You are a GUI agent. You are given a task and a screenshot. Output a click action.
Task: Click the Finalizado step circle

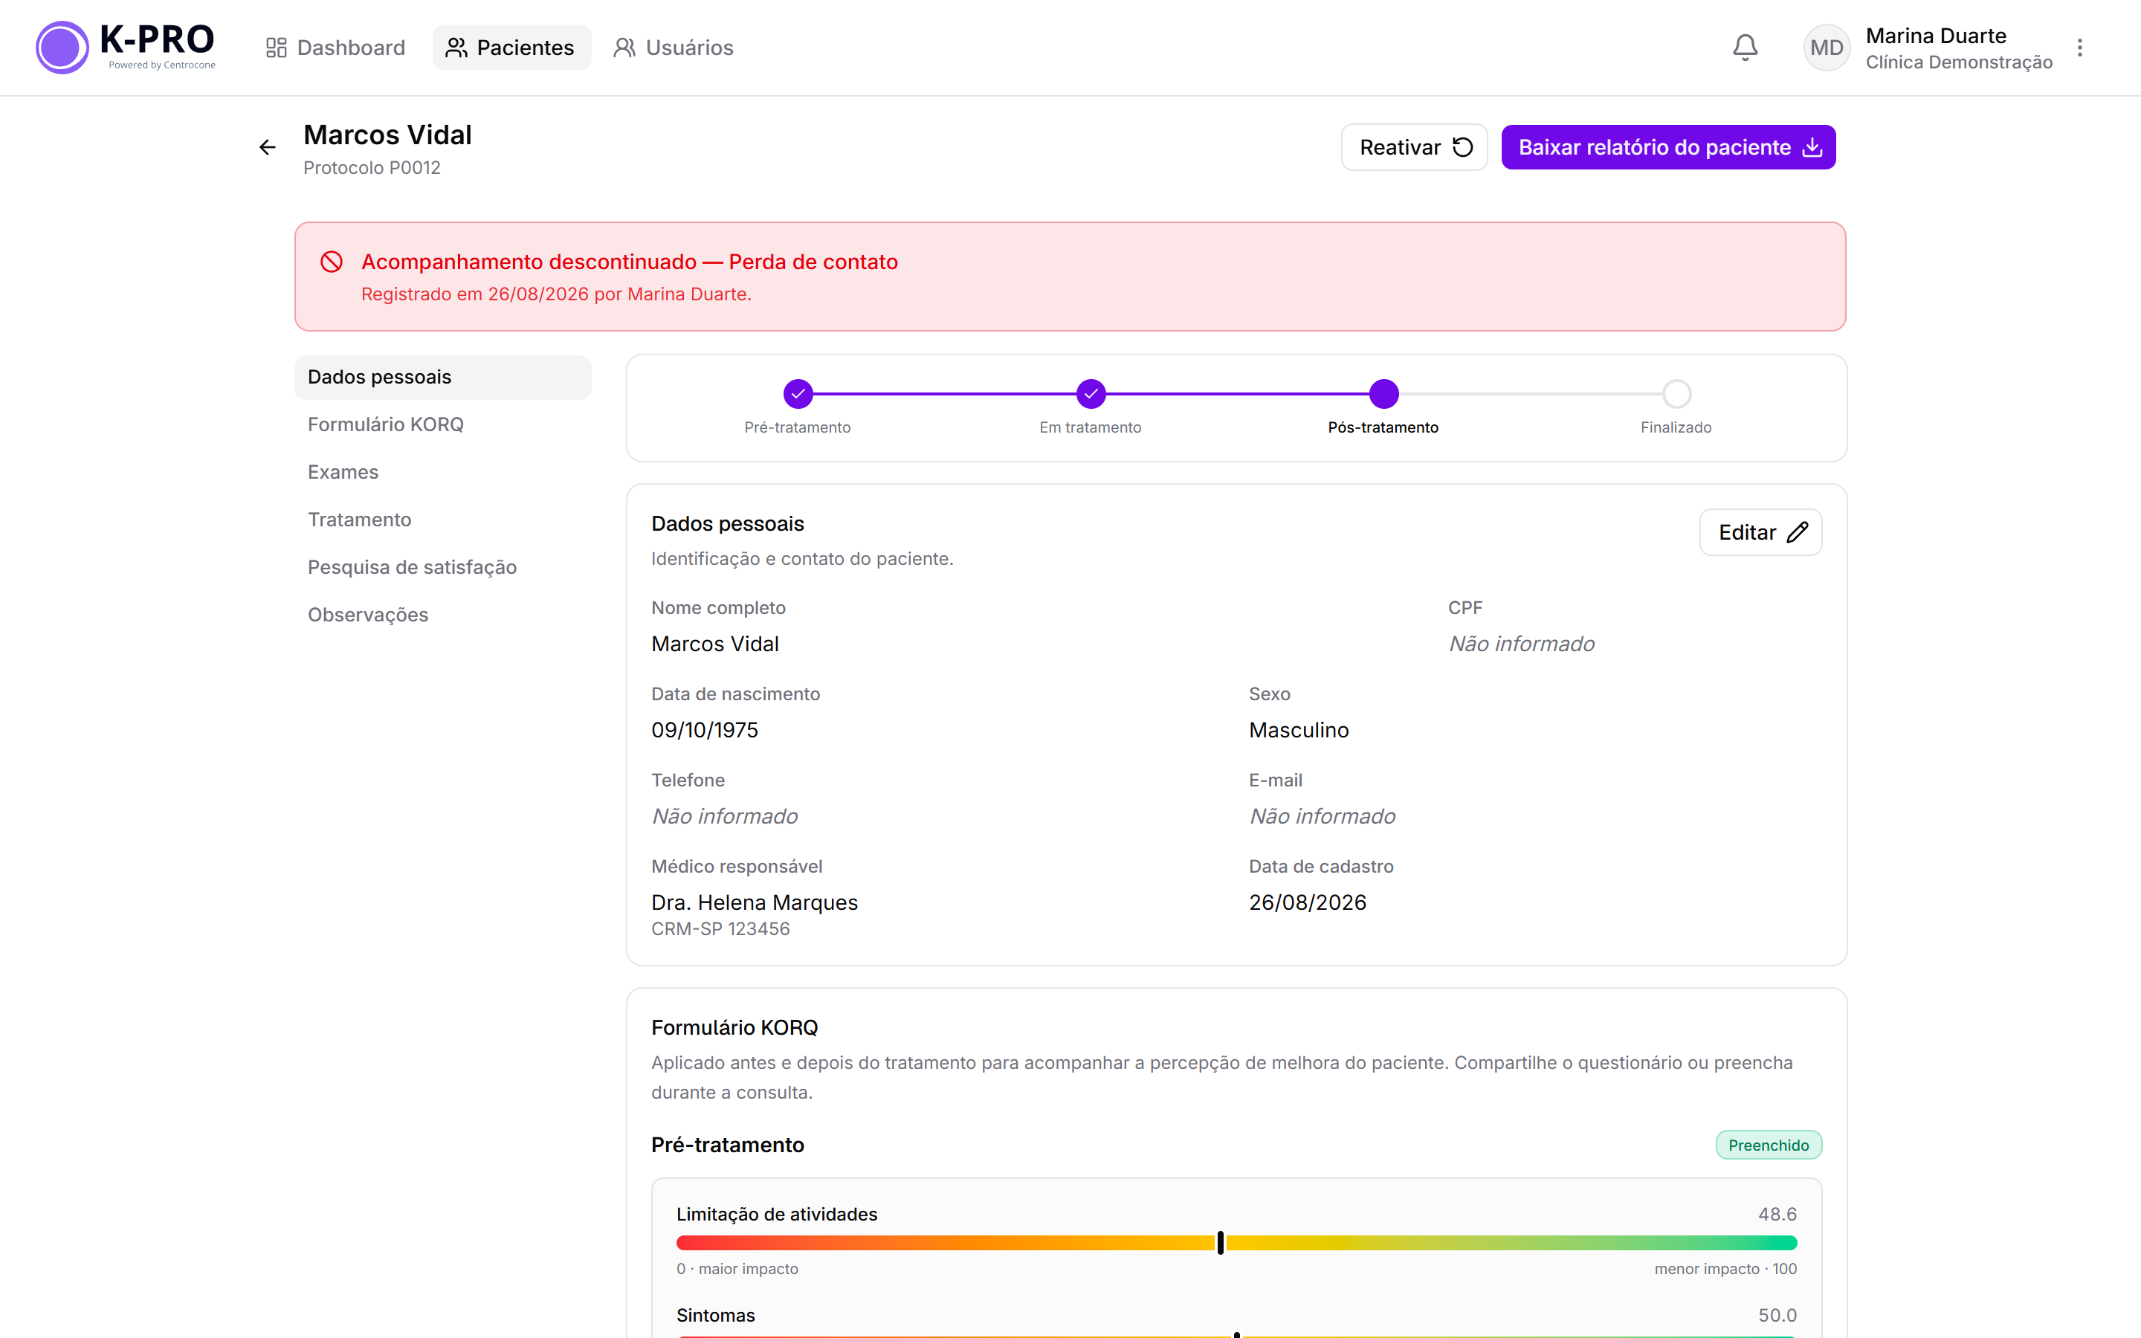(x=1676, y=394)
